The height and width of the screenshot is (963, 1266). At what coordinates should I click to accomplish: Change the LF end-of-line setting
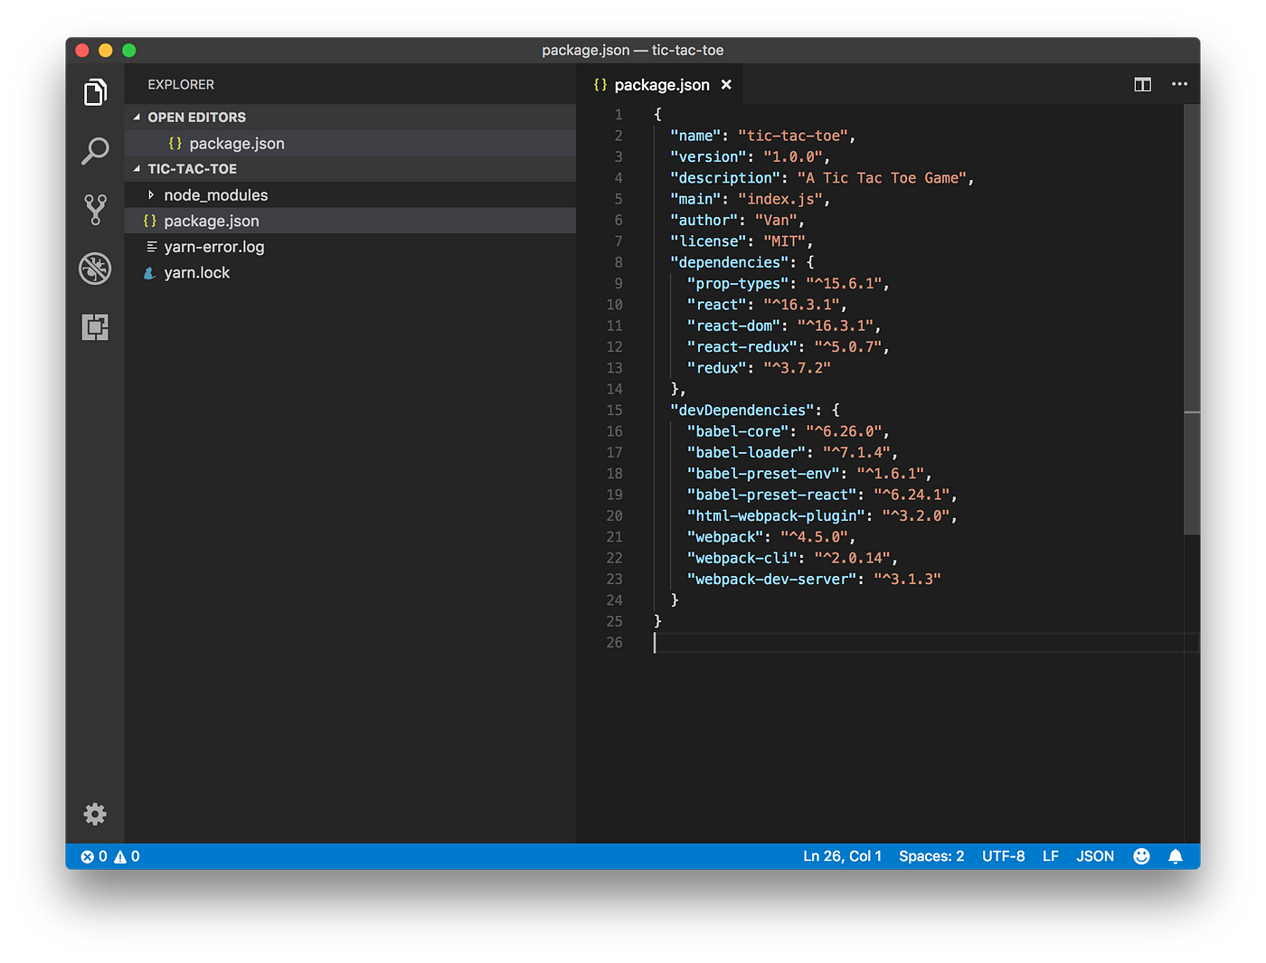1050,856
